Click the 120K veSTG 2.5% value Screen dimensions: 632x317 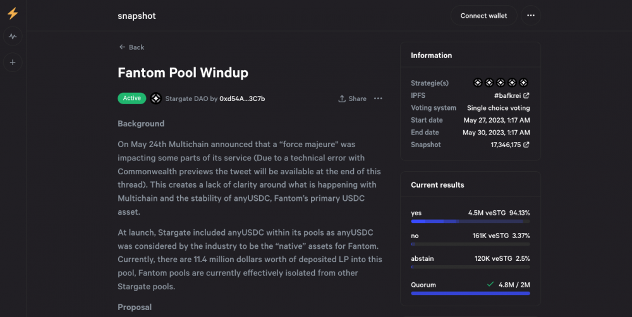(x=502, y=259)
